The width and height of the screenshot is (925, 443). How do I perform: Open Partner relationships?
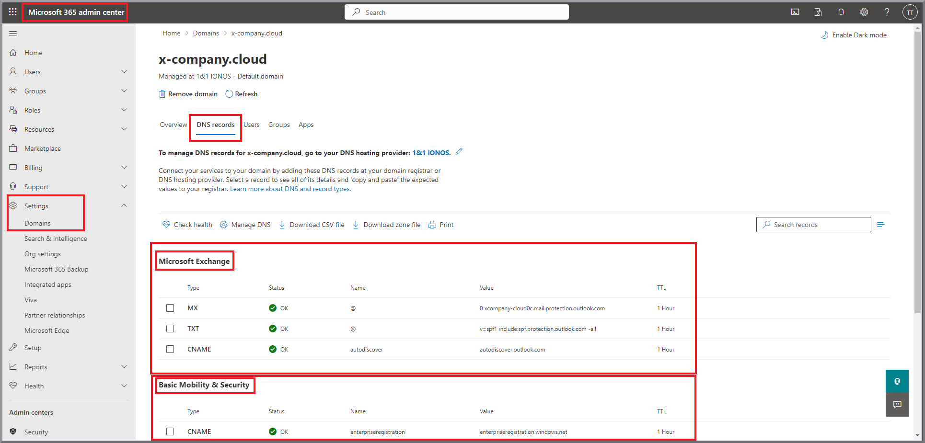pyautogui.click(x=55, y=315)
